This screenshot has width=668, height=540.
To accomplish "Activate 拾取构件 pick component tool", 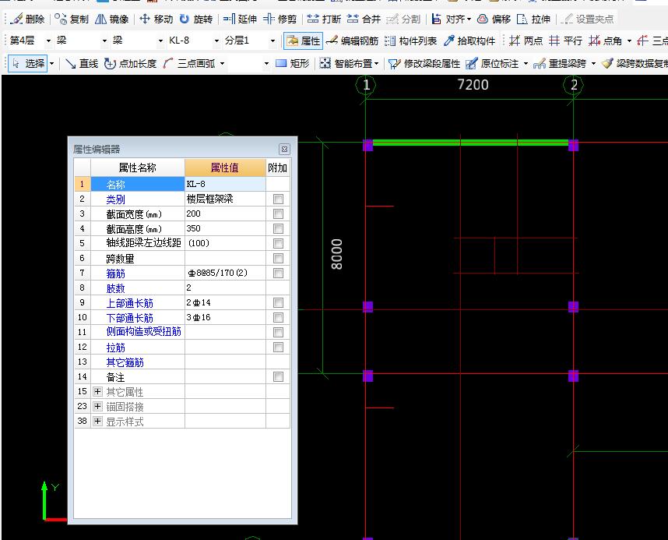I will pos(469,41).
